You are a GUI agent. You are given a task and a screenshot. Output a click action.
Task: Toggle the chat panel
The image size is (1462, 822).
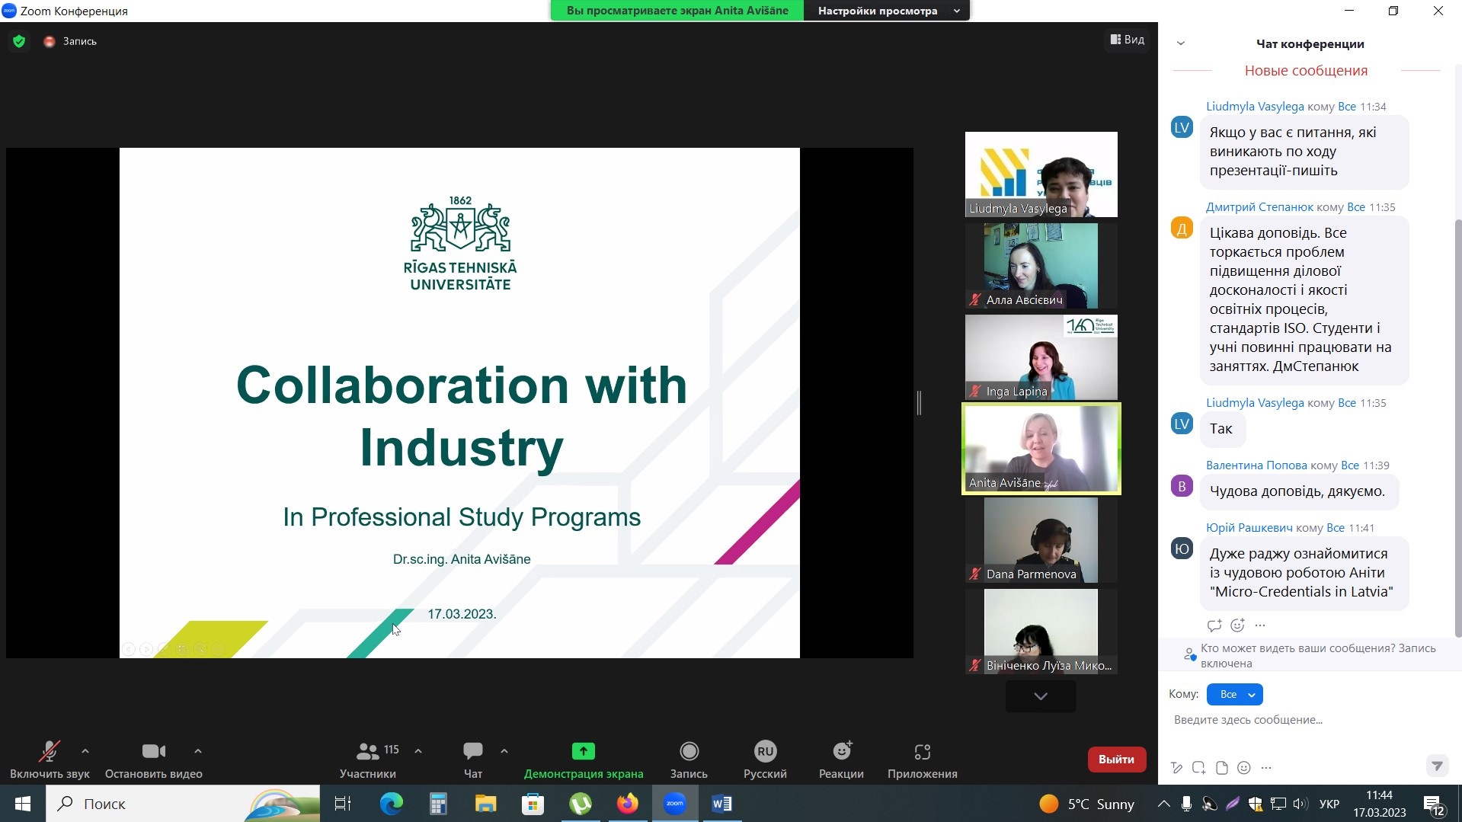pos(472,752)
